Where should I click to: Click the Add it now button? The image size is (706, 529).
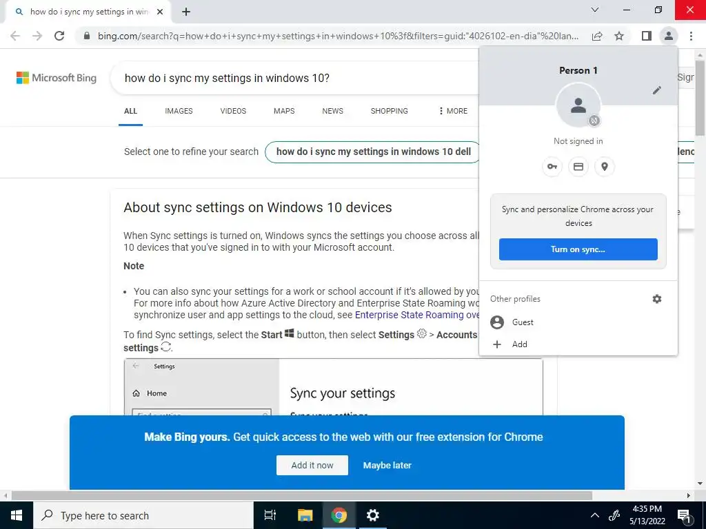pyautogui.click(x=312, y=465)
